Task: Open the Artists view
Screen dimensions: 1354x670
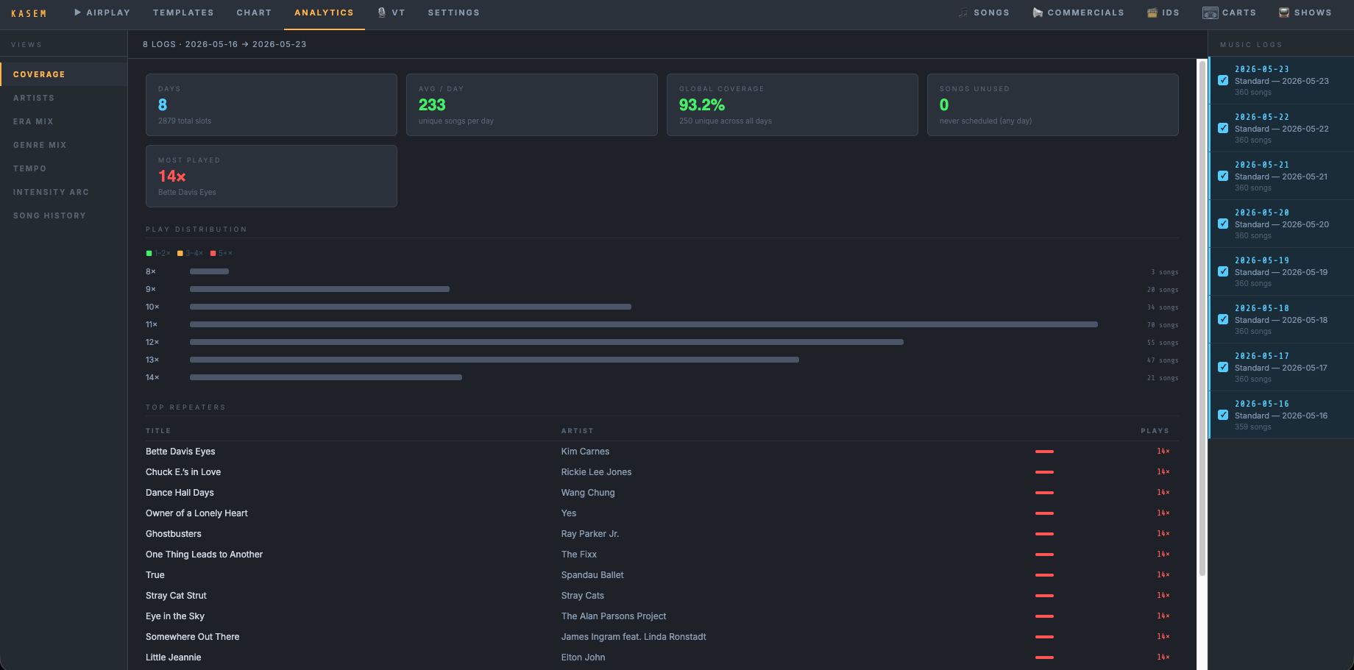Action: [x=64, y=98]
